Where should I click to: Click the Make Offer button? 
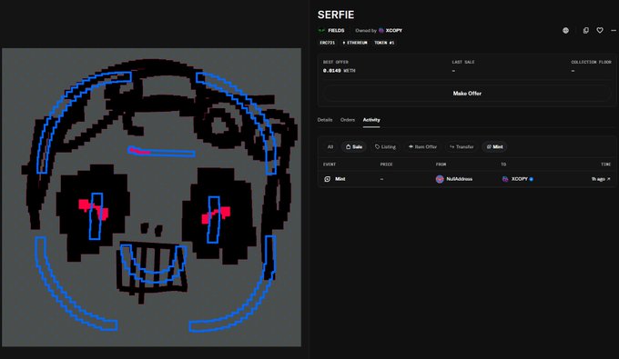click(467, 94)
